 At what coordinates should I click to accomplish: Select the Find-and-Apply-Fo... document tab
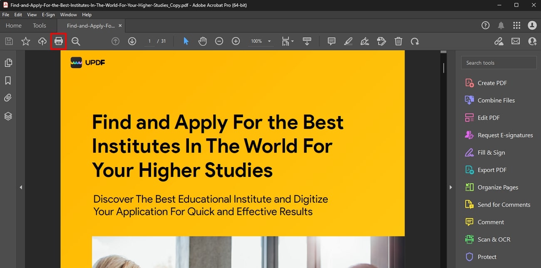(91, 25)
